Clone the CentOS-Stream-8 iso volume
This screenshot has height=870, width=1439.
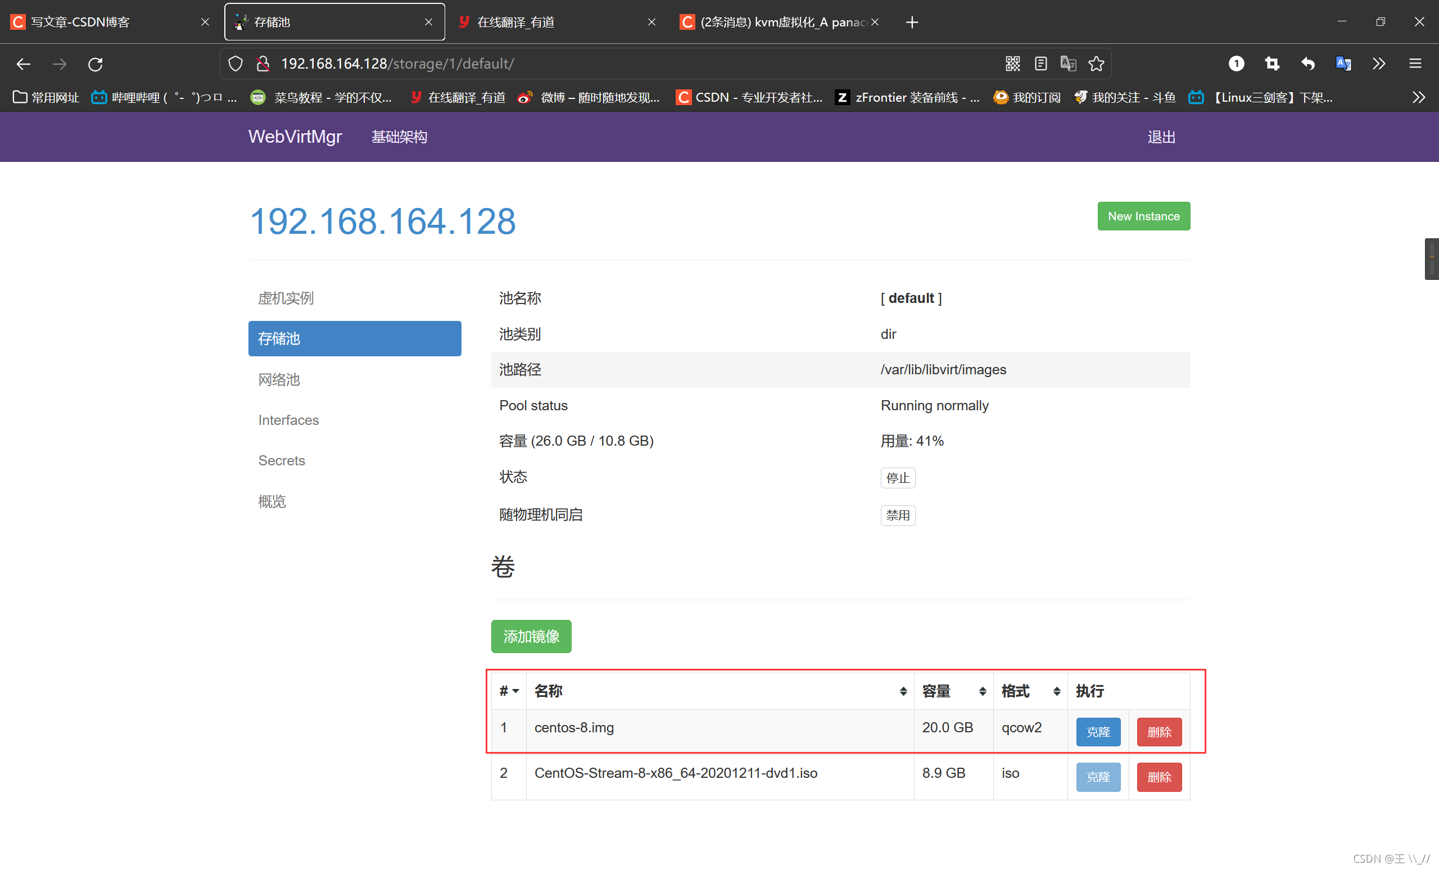1098,777
